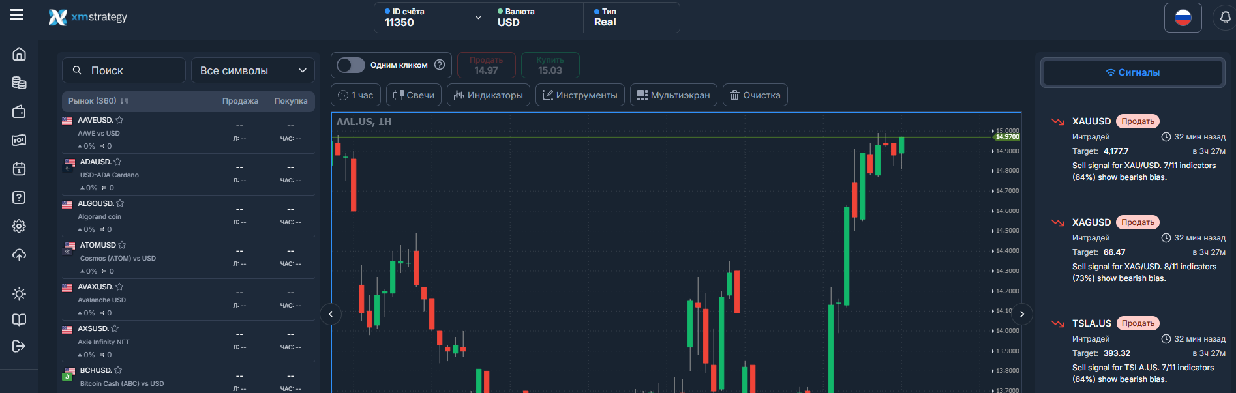The image size is (1236, 393).
Task: Click the XAUUSD Продать signal badge
Action: click(x=1138, y=121)
